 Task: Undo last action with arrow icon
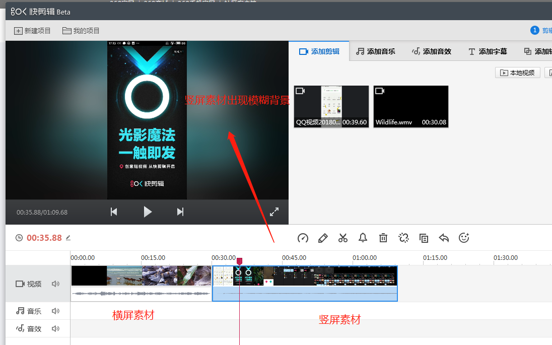pos(444,238)
